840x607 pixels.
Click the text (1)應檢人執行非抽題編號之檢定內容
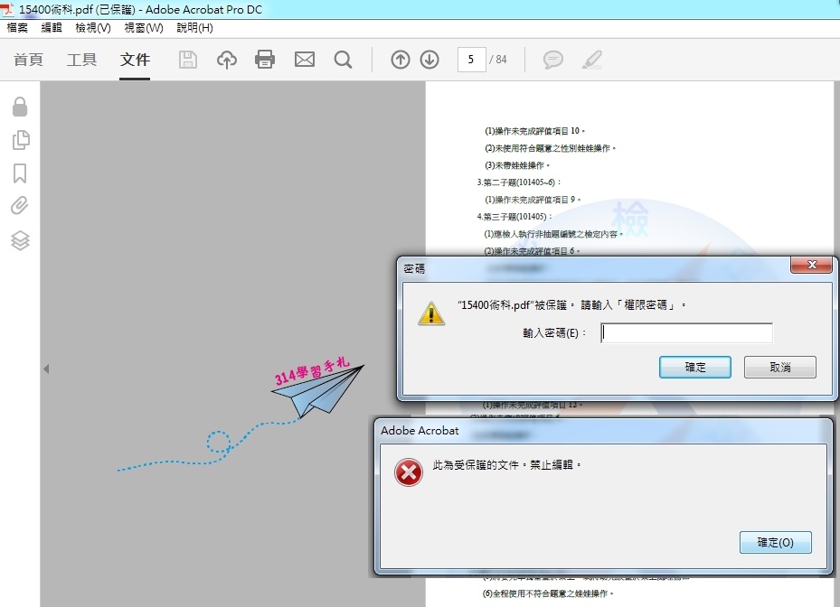[x=553, y=234]
